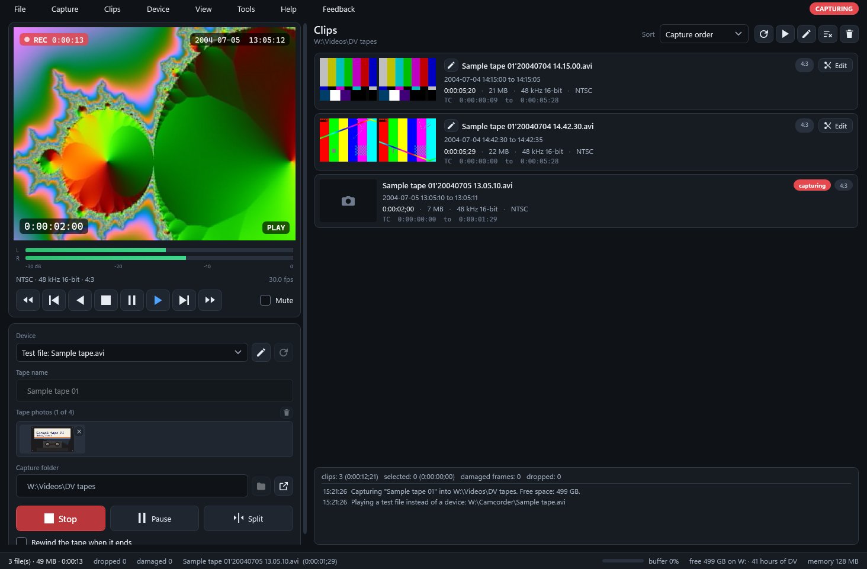Select the tape photo thumbnail
867x569 pixels.
pos(52,439)
